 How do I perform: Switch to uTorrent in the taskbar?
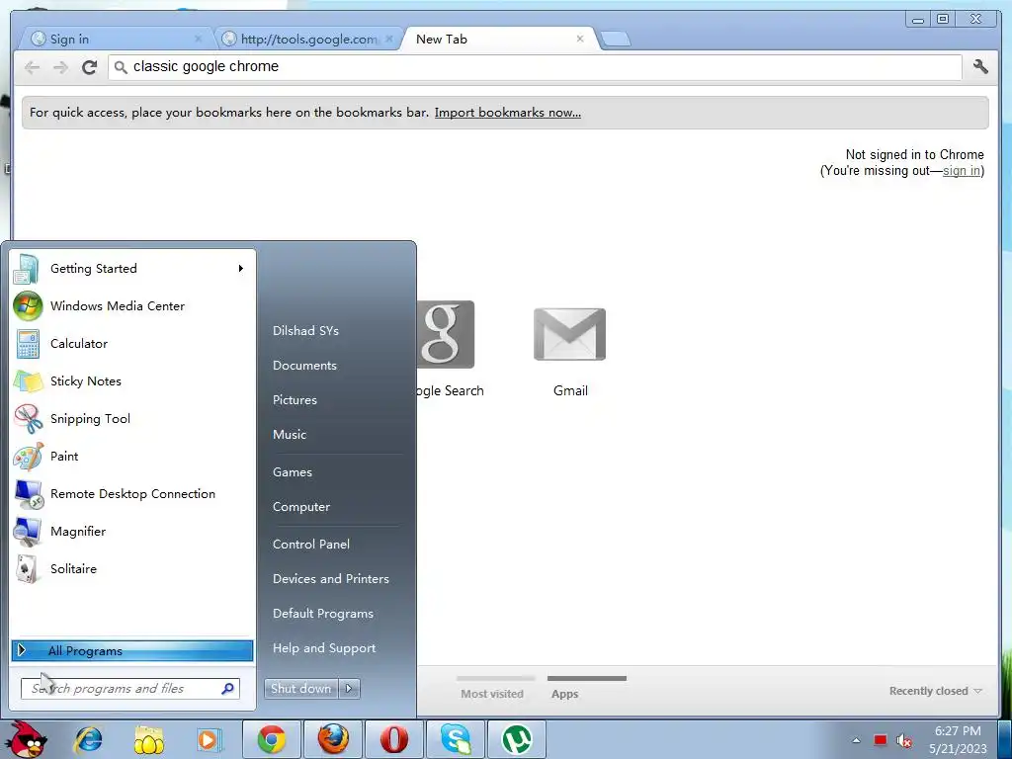click(517, 739)
